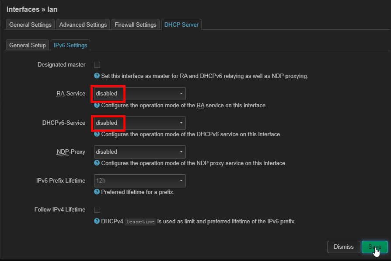This screenshot has width=391, height=261.
Task: Click help icon below DHCPv6-Service dropdown
Action: coord(97,134)
